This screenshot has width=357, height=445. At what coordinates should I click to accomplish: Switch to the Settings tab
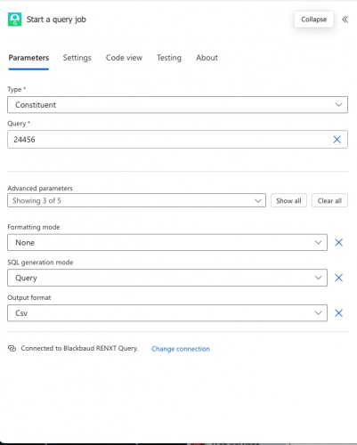point(77,58)
